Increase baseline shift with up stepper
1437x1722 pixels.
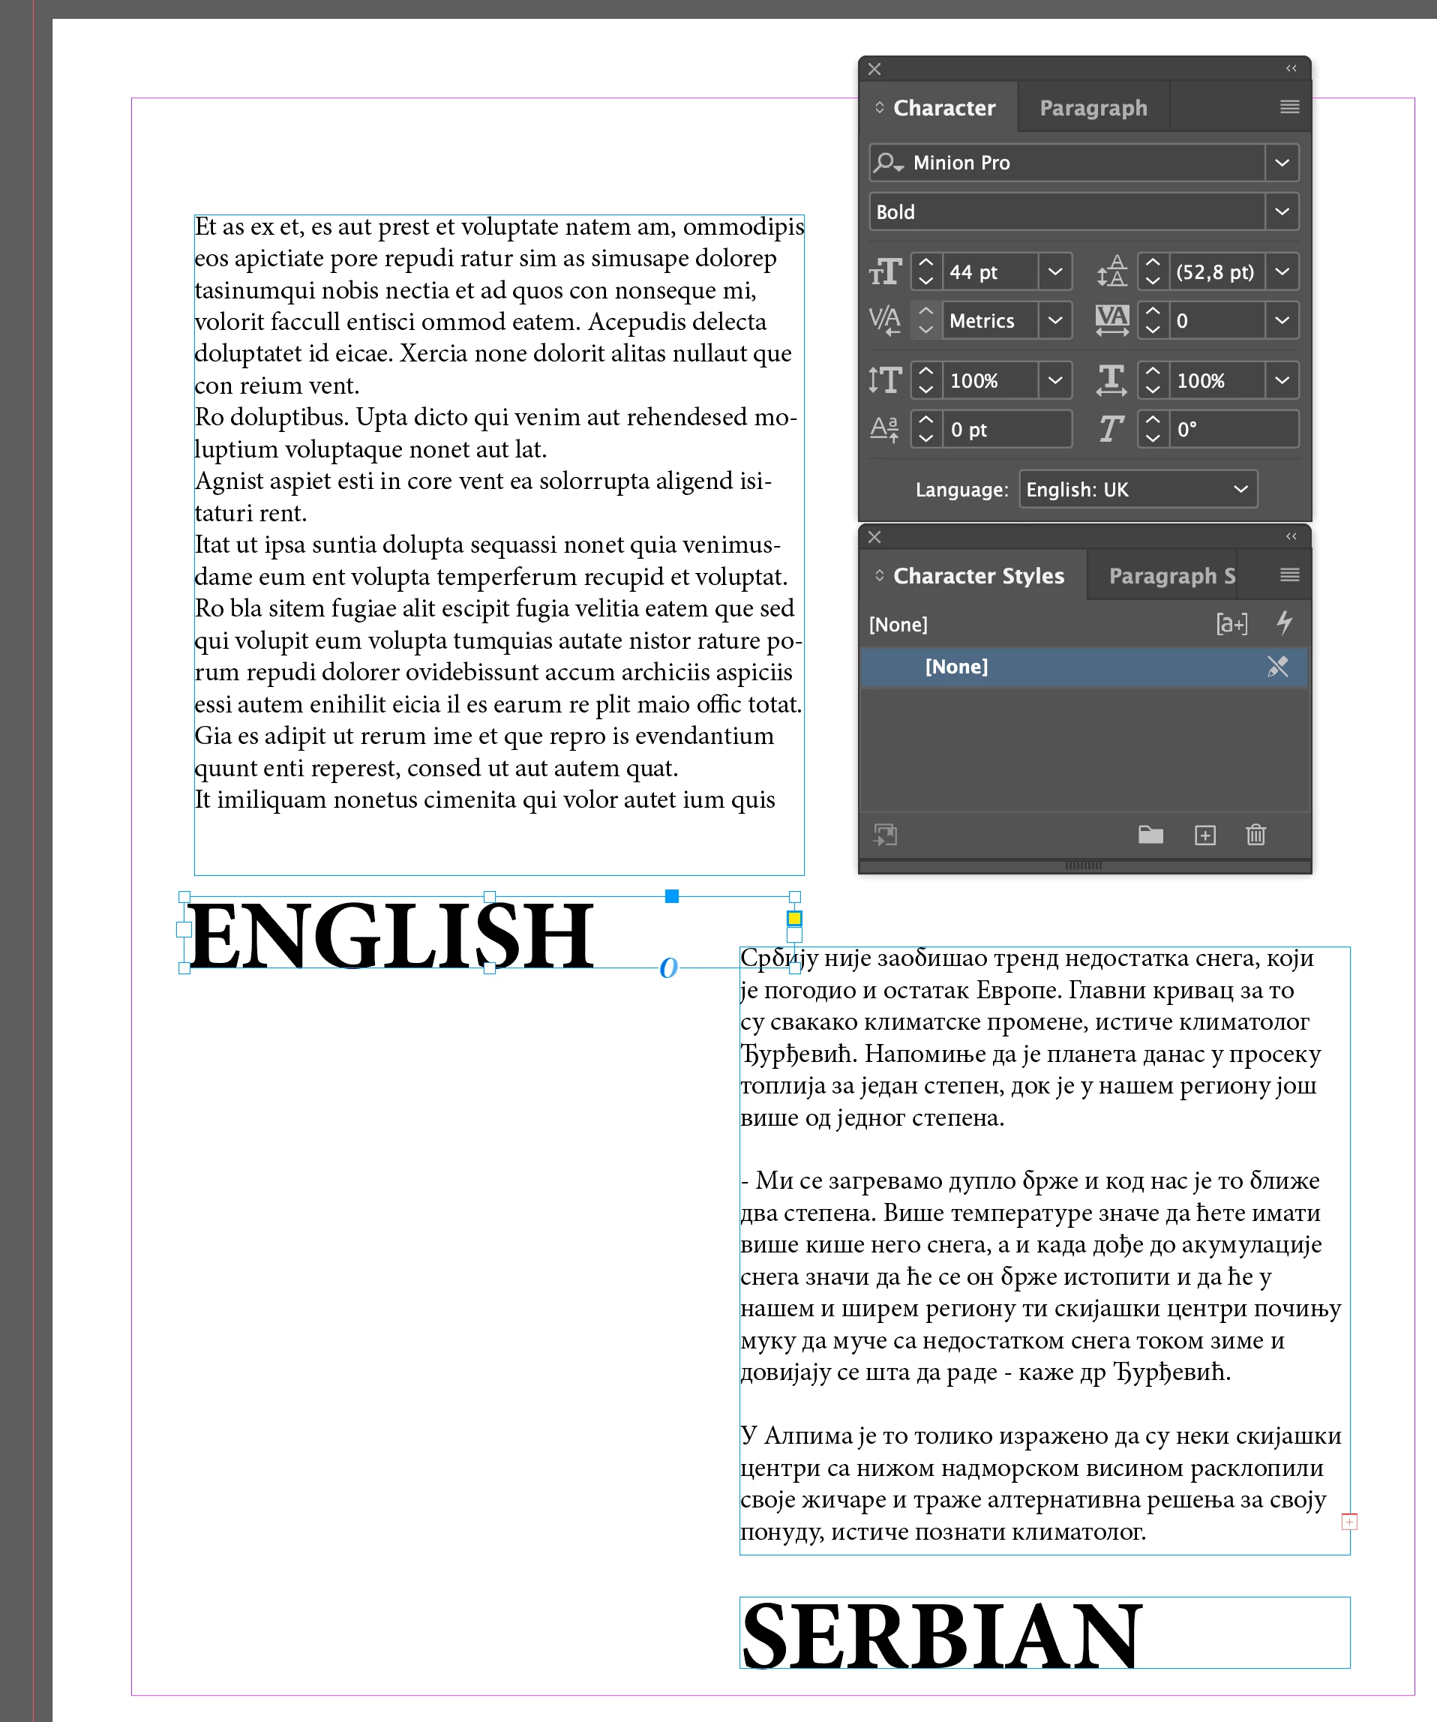[x=926, y=420]
